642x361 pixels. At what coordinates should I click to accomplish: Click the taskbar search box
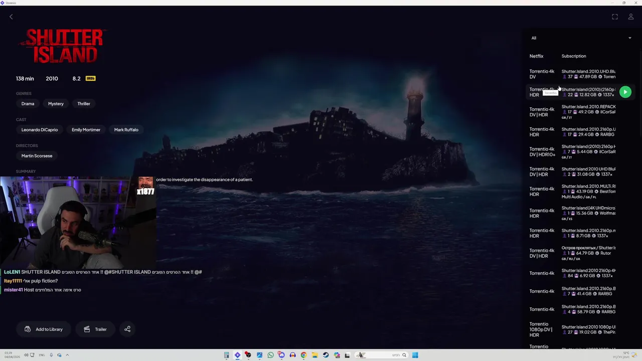pyautogui.click(x=382, y=355)
